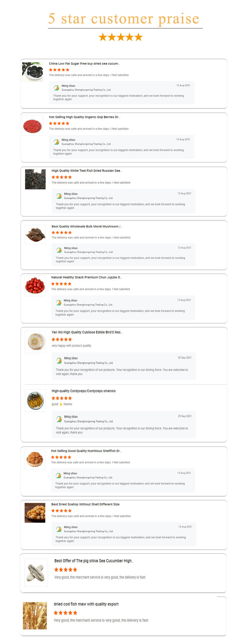The height and width of the screenshot is (644, 241).
Task: Click the five stars under the page heading
Action: pyautogui.click(x=121, y=37)
